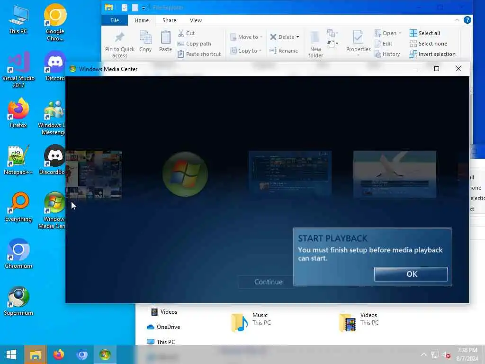Select the DiscordBot desktop icon
The image size is (485, 364).
coord(53,160)
